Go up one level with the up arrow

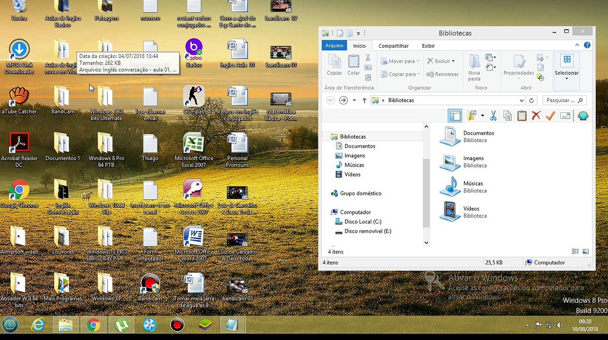click(x=364, y=100)
